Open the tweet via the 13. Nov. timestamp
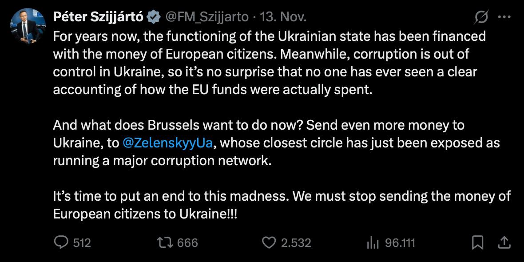Screen dimensions: 524x262 tap(283, 17)
